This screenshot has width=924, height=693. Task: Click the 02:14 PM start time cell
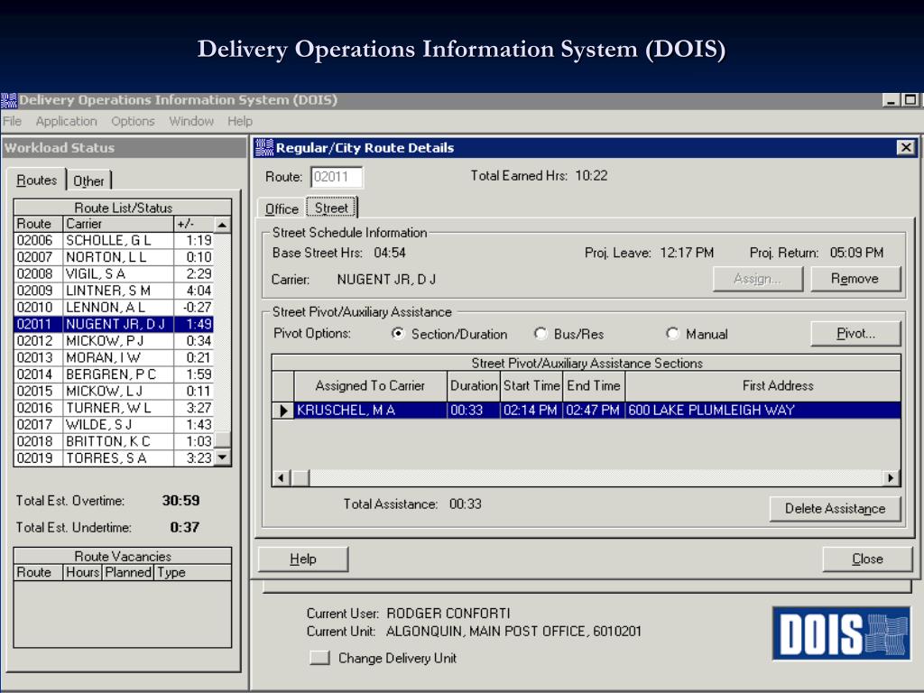pos(531,411)
